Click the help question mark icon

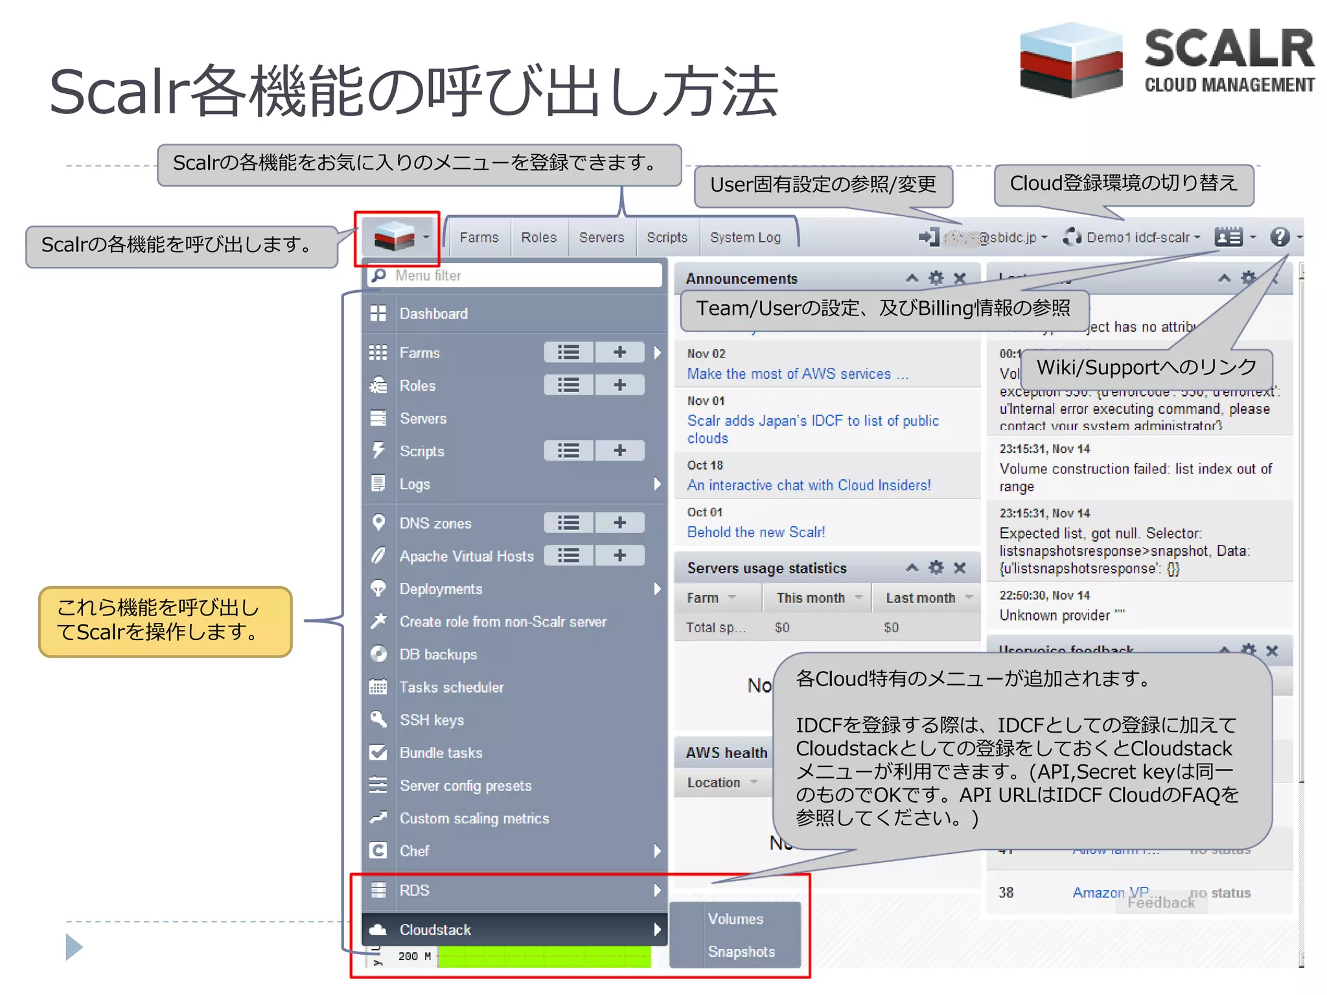1280,237
